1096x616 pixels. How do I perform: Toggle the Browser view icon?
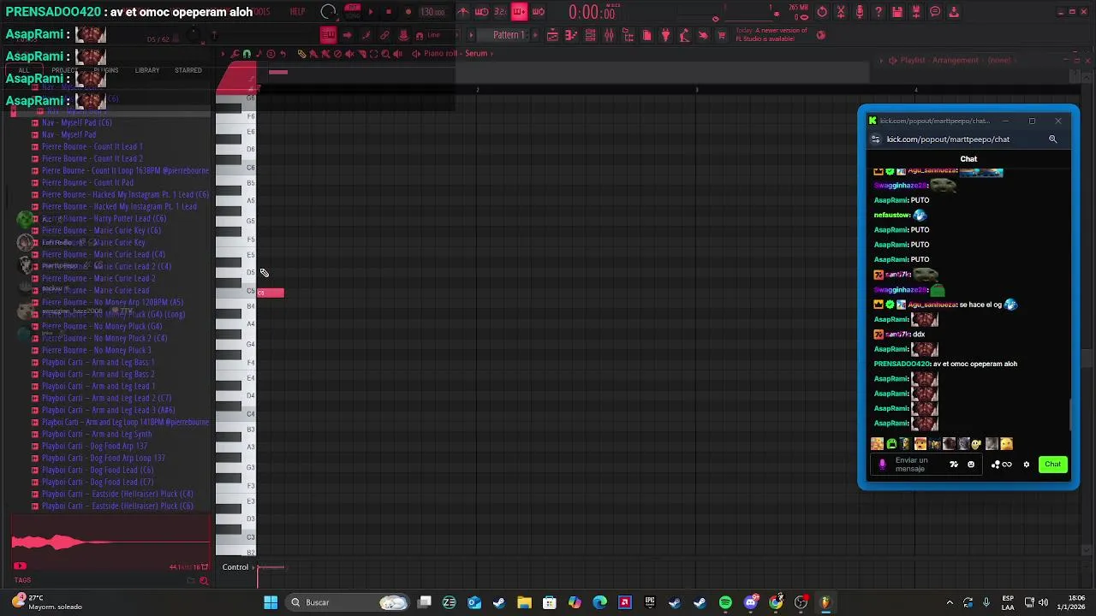point(628,35)
